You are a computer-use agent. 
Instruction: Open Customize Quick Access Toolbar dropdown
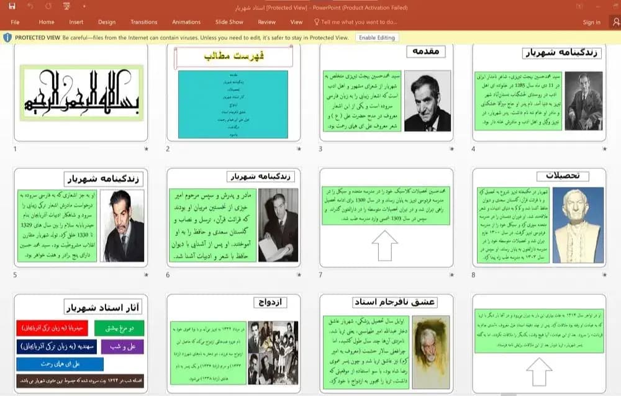click(x=84, y=6)
